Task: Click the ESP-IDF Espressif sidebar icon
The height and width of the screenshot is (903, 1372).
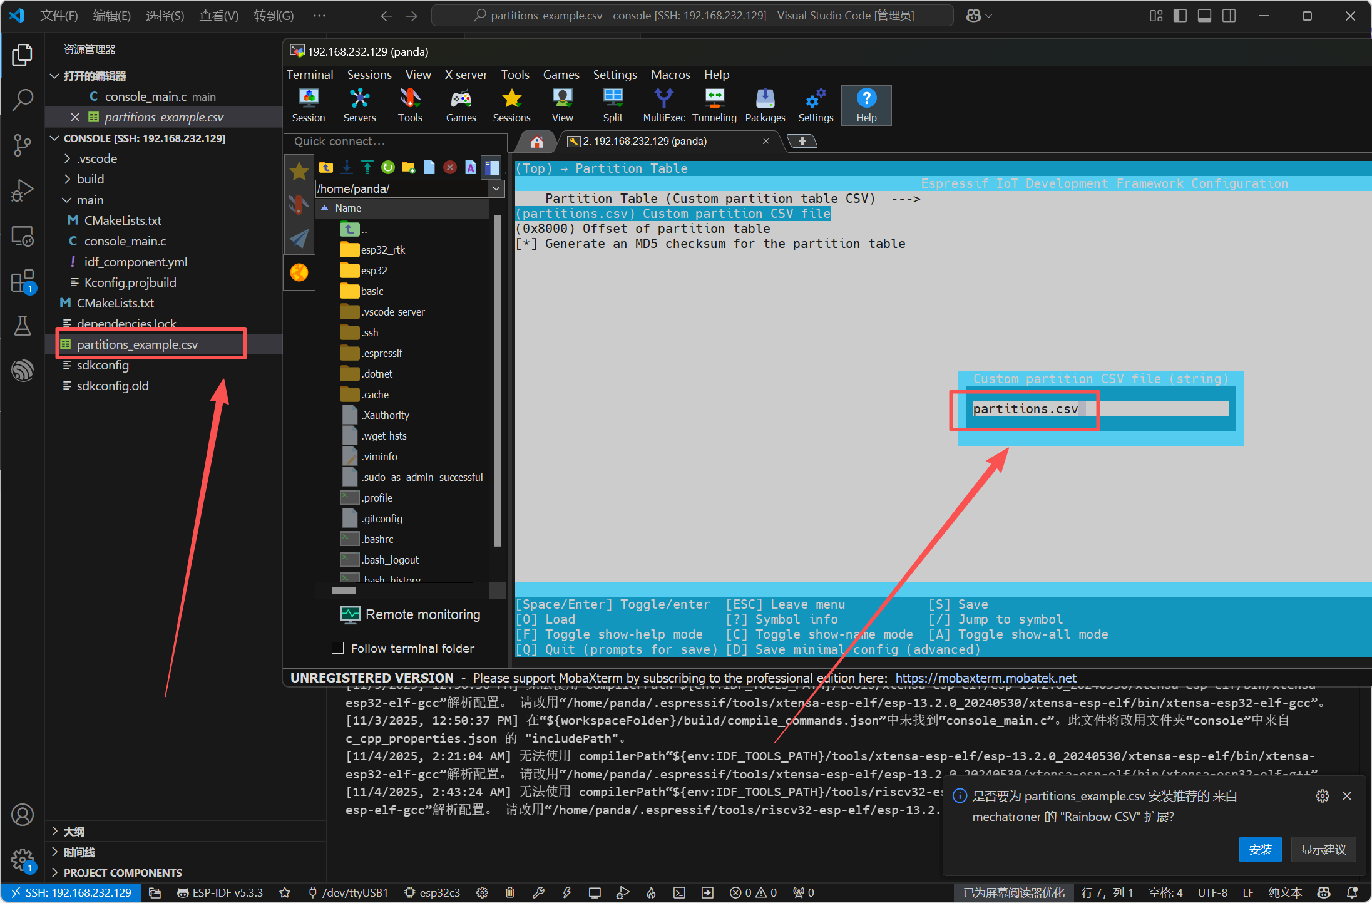Action: pos(23,370)
